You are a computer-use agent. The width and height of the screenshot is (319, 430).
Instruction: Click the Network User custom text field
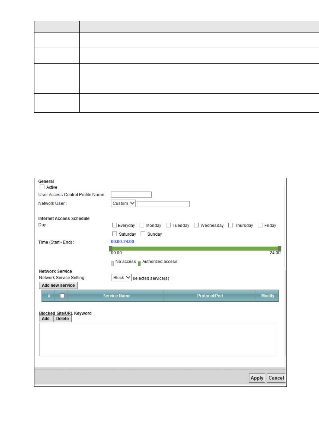163,204
